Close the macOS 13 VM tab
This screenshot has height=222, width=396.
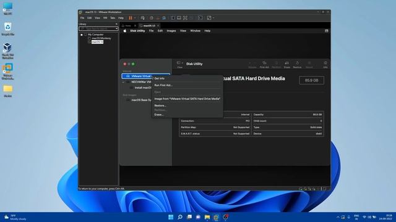pos(158,26)
